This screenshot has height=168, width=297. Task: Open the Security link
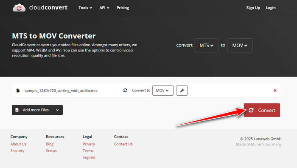pyautogui.click(x=17, y=151)
